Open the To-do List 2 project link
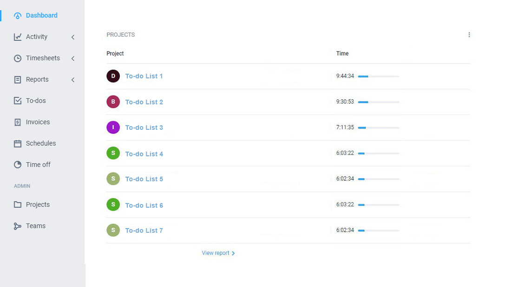This screenshot has height=287, width=511. click(144, 102)
